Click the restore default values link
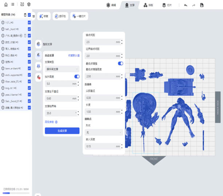 click(74, 56)
